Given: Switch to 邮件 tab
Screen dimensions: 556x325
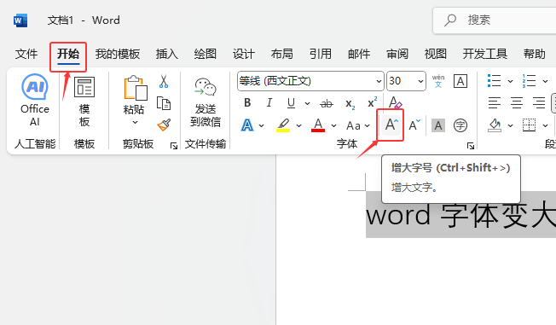Looking at the screenshot, I should (x=359, y=54).
